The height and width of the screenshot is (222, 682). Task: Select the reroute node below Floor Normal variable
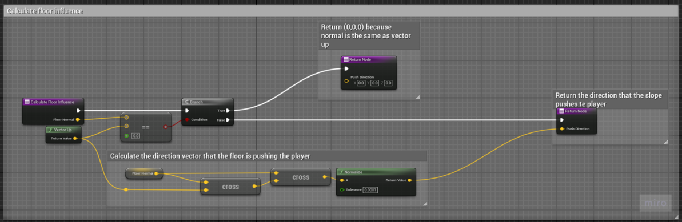pyautogui.click(x=126, y=189)
